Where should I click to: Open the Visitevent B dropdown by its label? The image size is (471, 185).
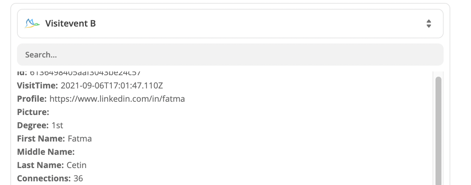(70, 24)
